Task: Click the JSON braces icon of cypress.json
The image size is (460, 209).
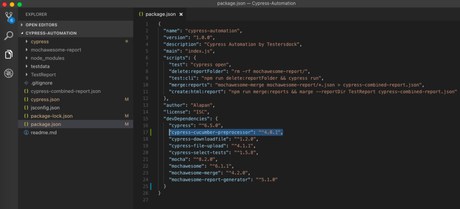Action: coord(26,99)
